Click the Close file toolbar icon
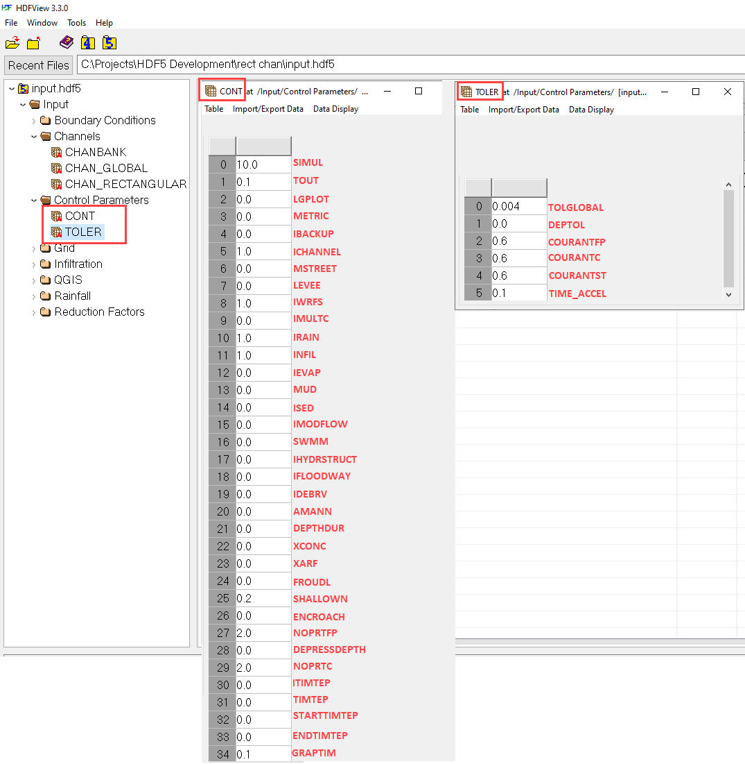The image size is (745, 764). tap(33, 43)
